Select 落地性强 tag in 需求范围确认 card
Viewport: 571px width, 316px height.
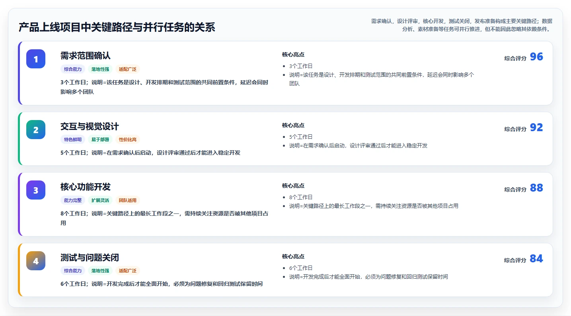100,69
